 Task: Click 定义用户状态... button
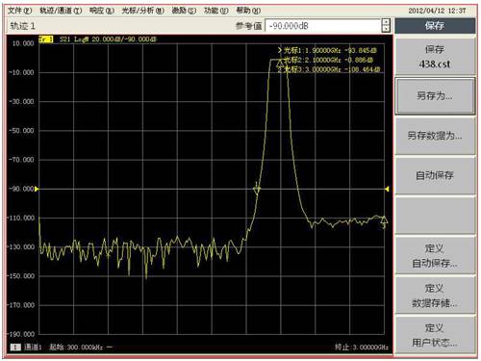coord(435,335)
